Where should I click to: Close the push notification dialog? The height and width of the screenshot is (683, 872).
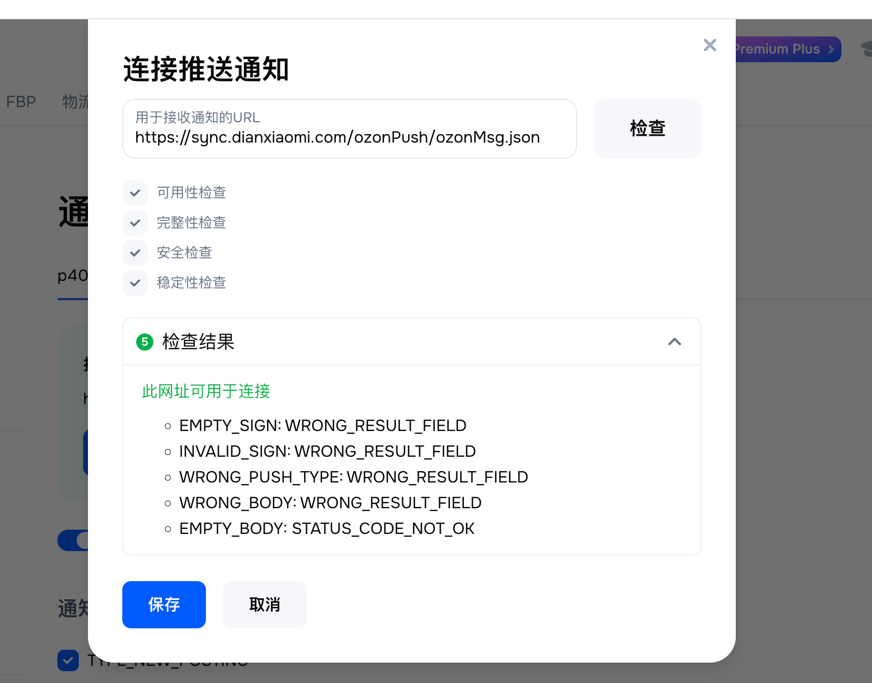point(710,45)
